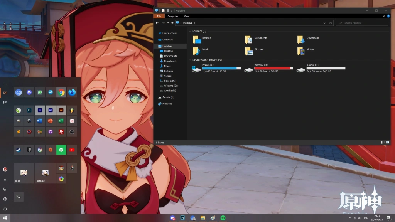Switch Explorer to details view via status bar
Screen dimensions: 395x222
[x=383, y=143]
